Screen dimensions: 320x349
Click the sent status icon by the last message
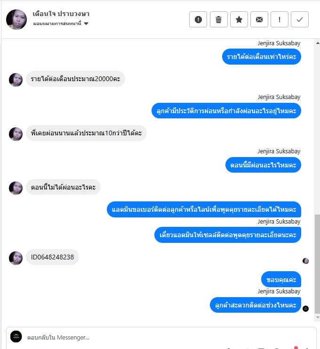[x=305, y=308]
